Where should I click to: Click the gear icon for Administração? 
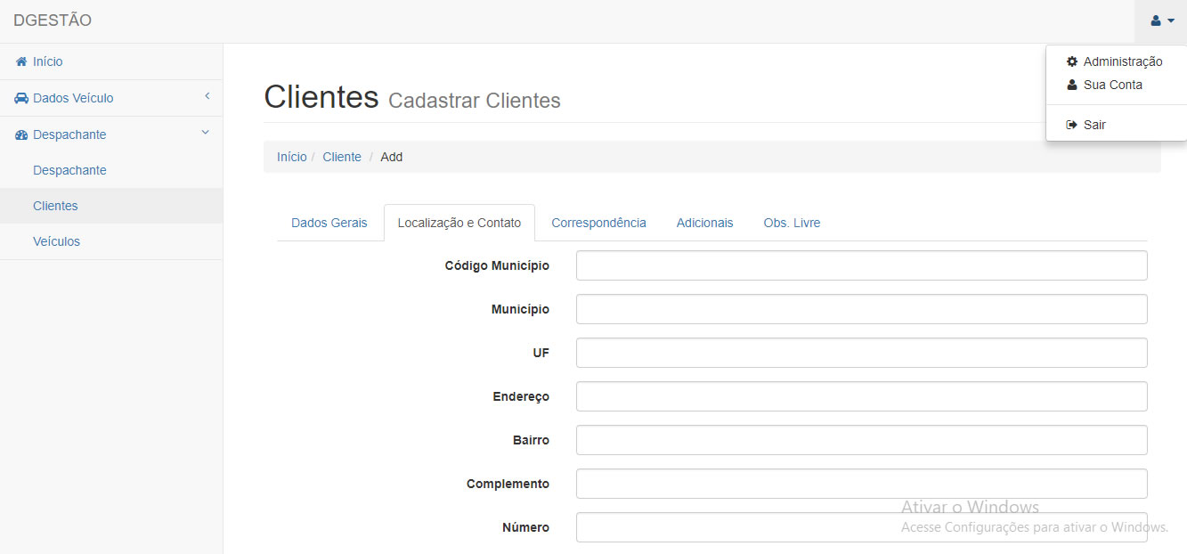coord(1072,62)
